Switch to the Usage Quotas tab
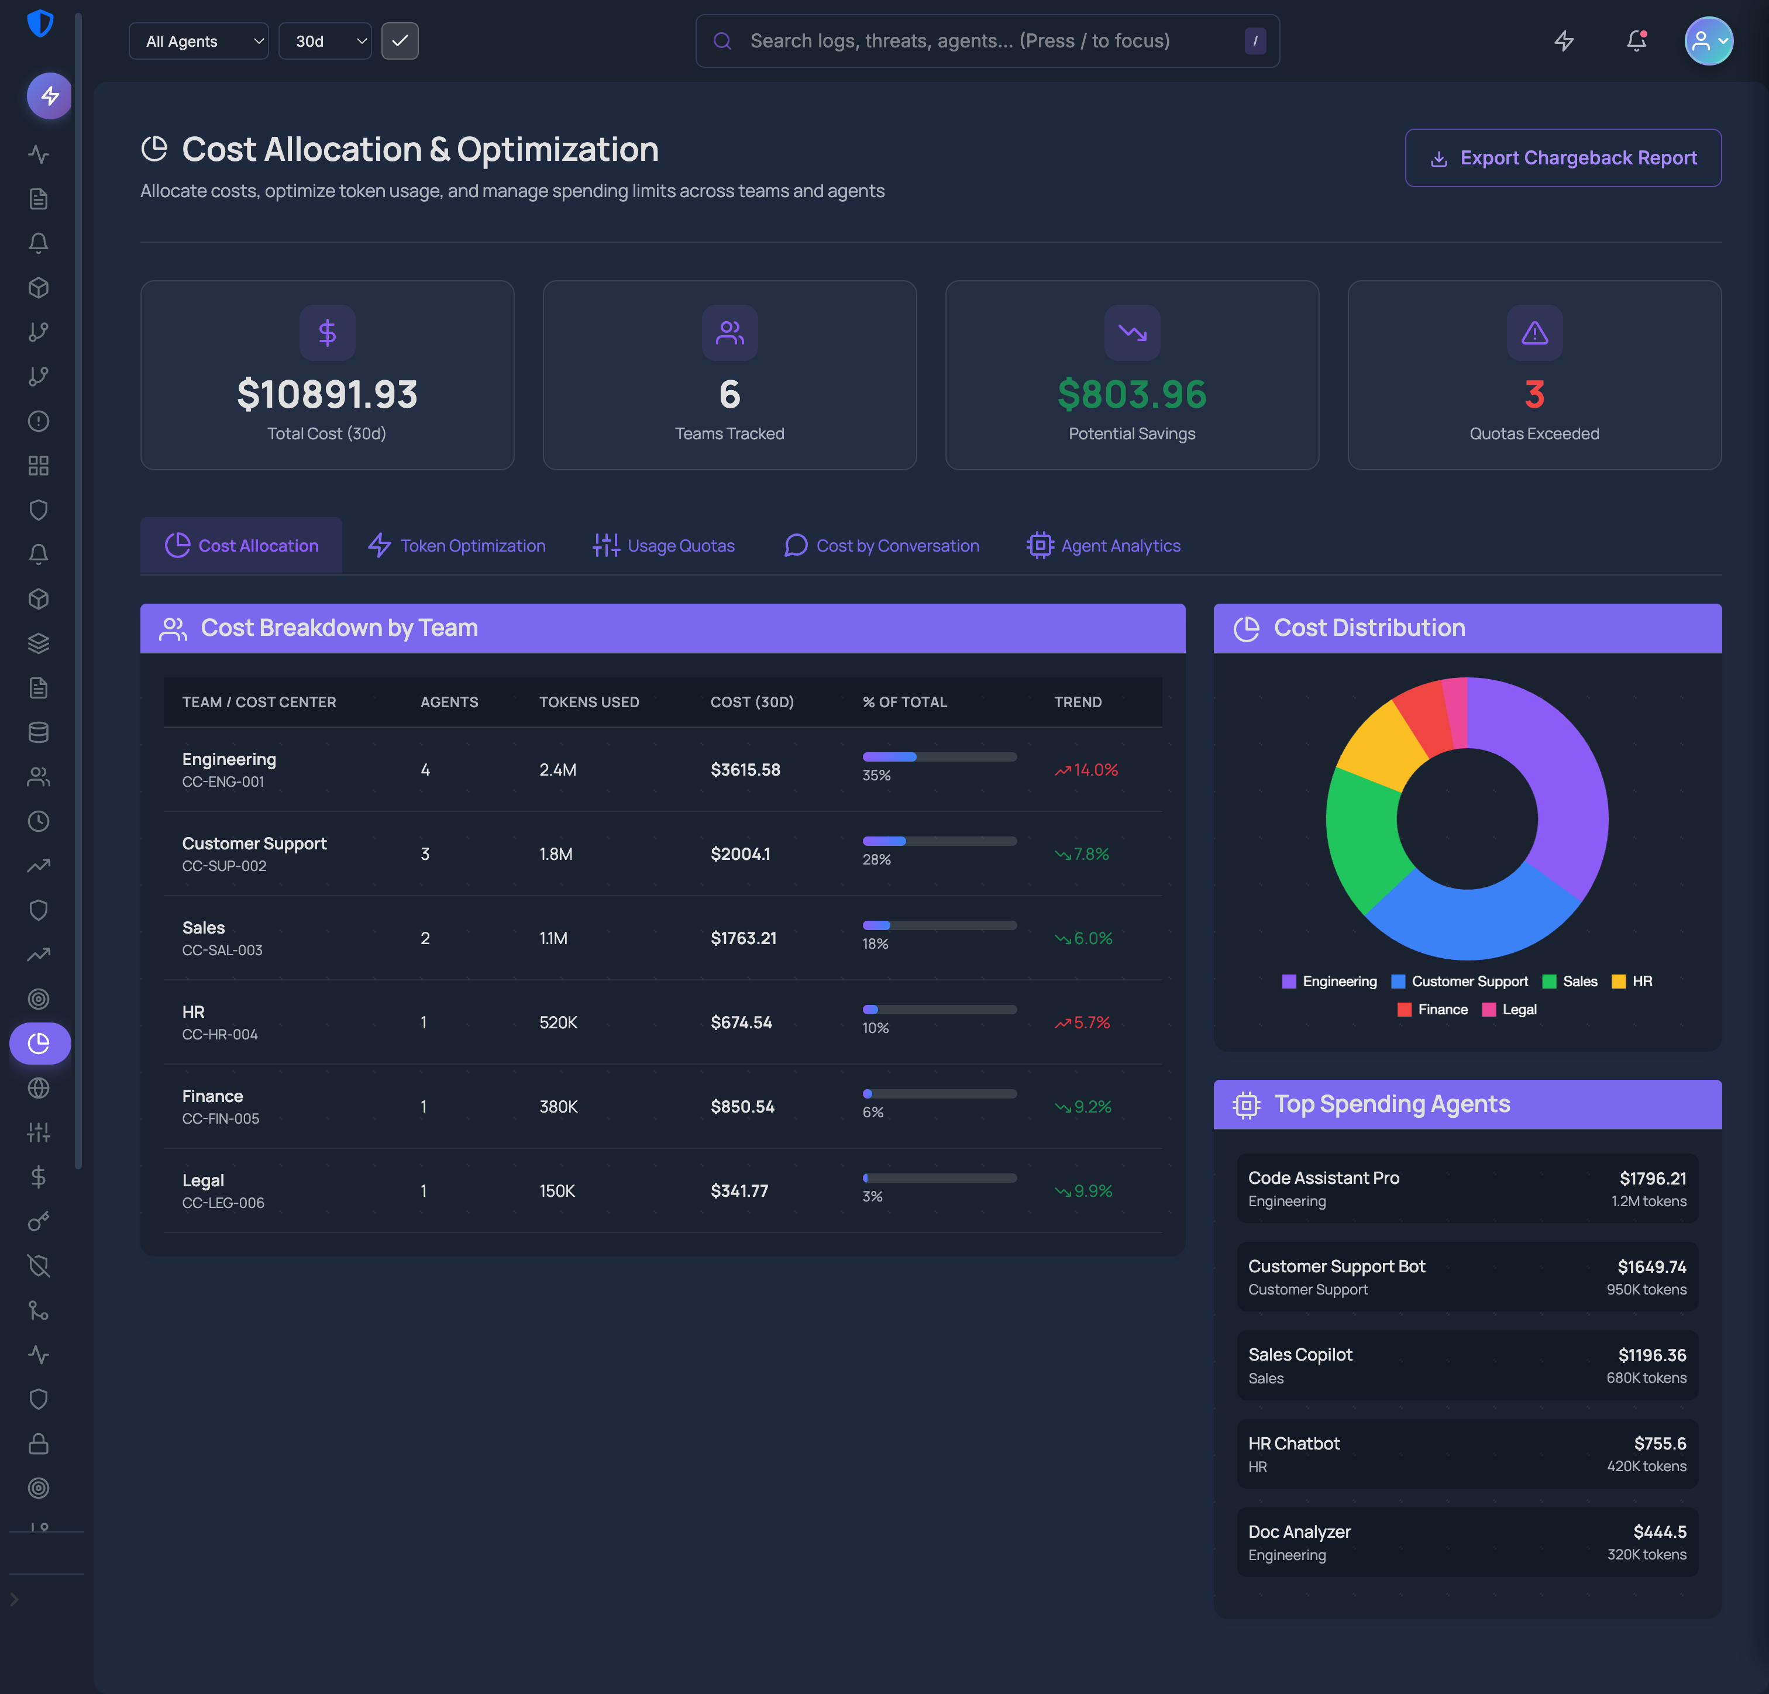Viewport: 1769px width, 1694px height. [663, 545]
